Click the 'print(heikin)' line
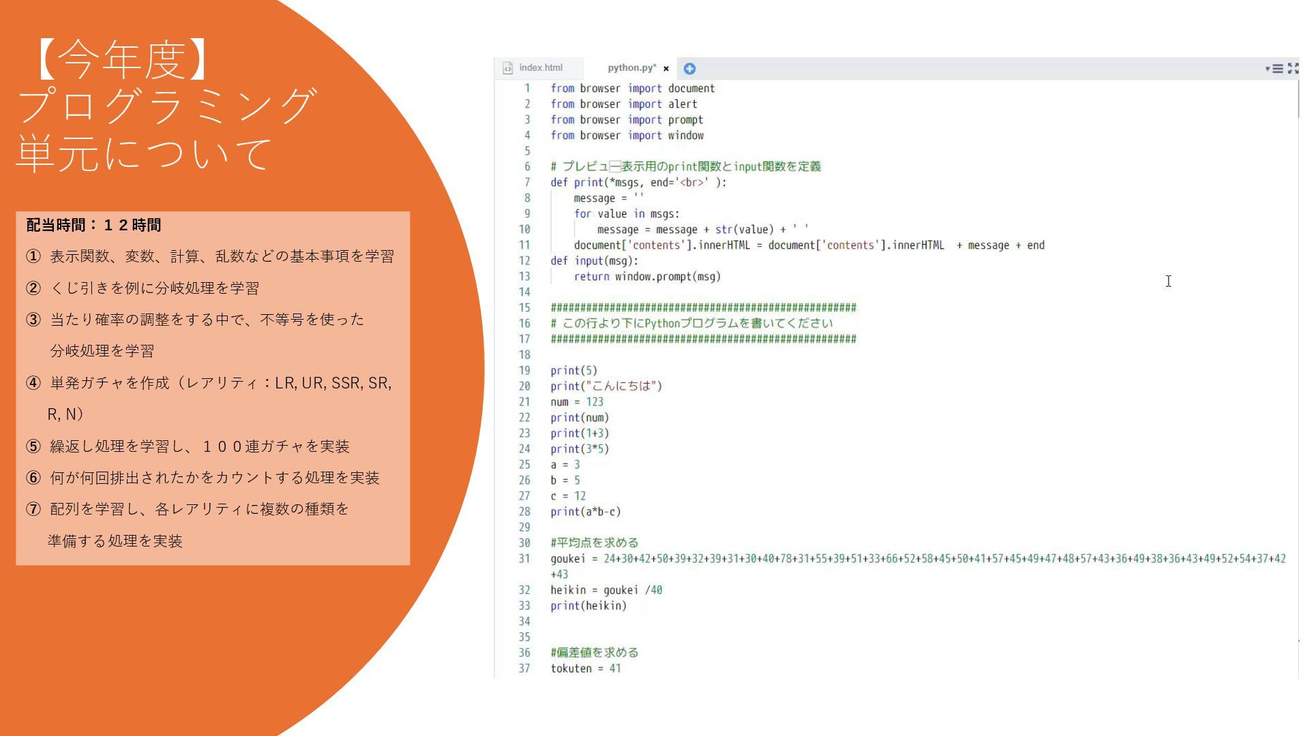 (588, 606)
